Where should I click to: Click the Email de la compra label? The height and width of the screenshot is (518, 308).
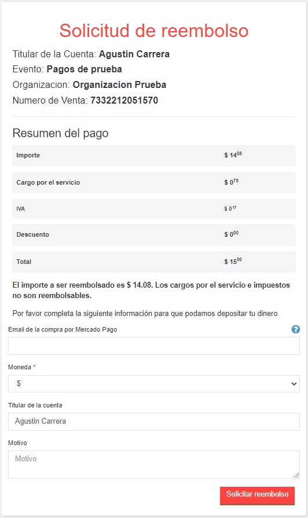[63, 329]
